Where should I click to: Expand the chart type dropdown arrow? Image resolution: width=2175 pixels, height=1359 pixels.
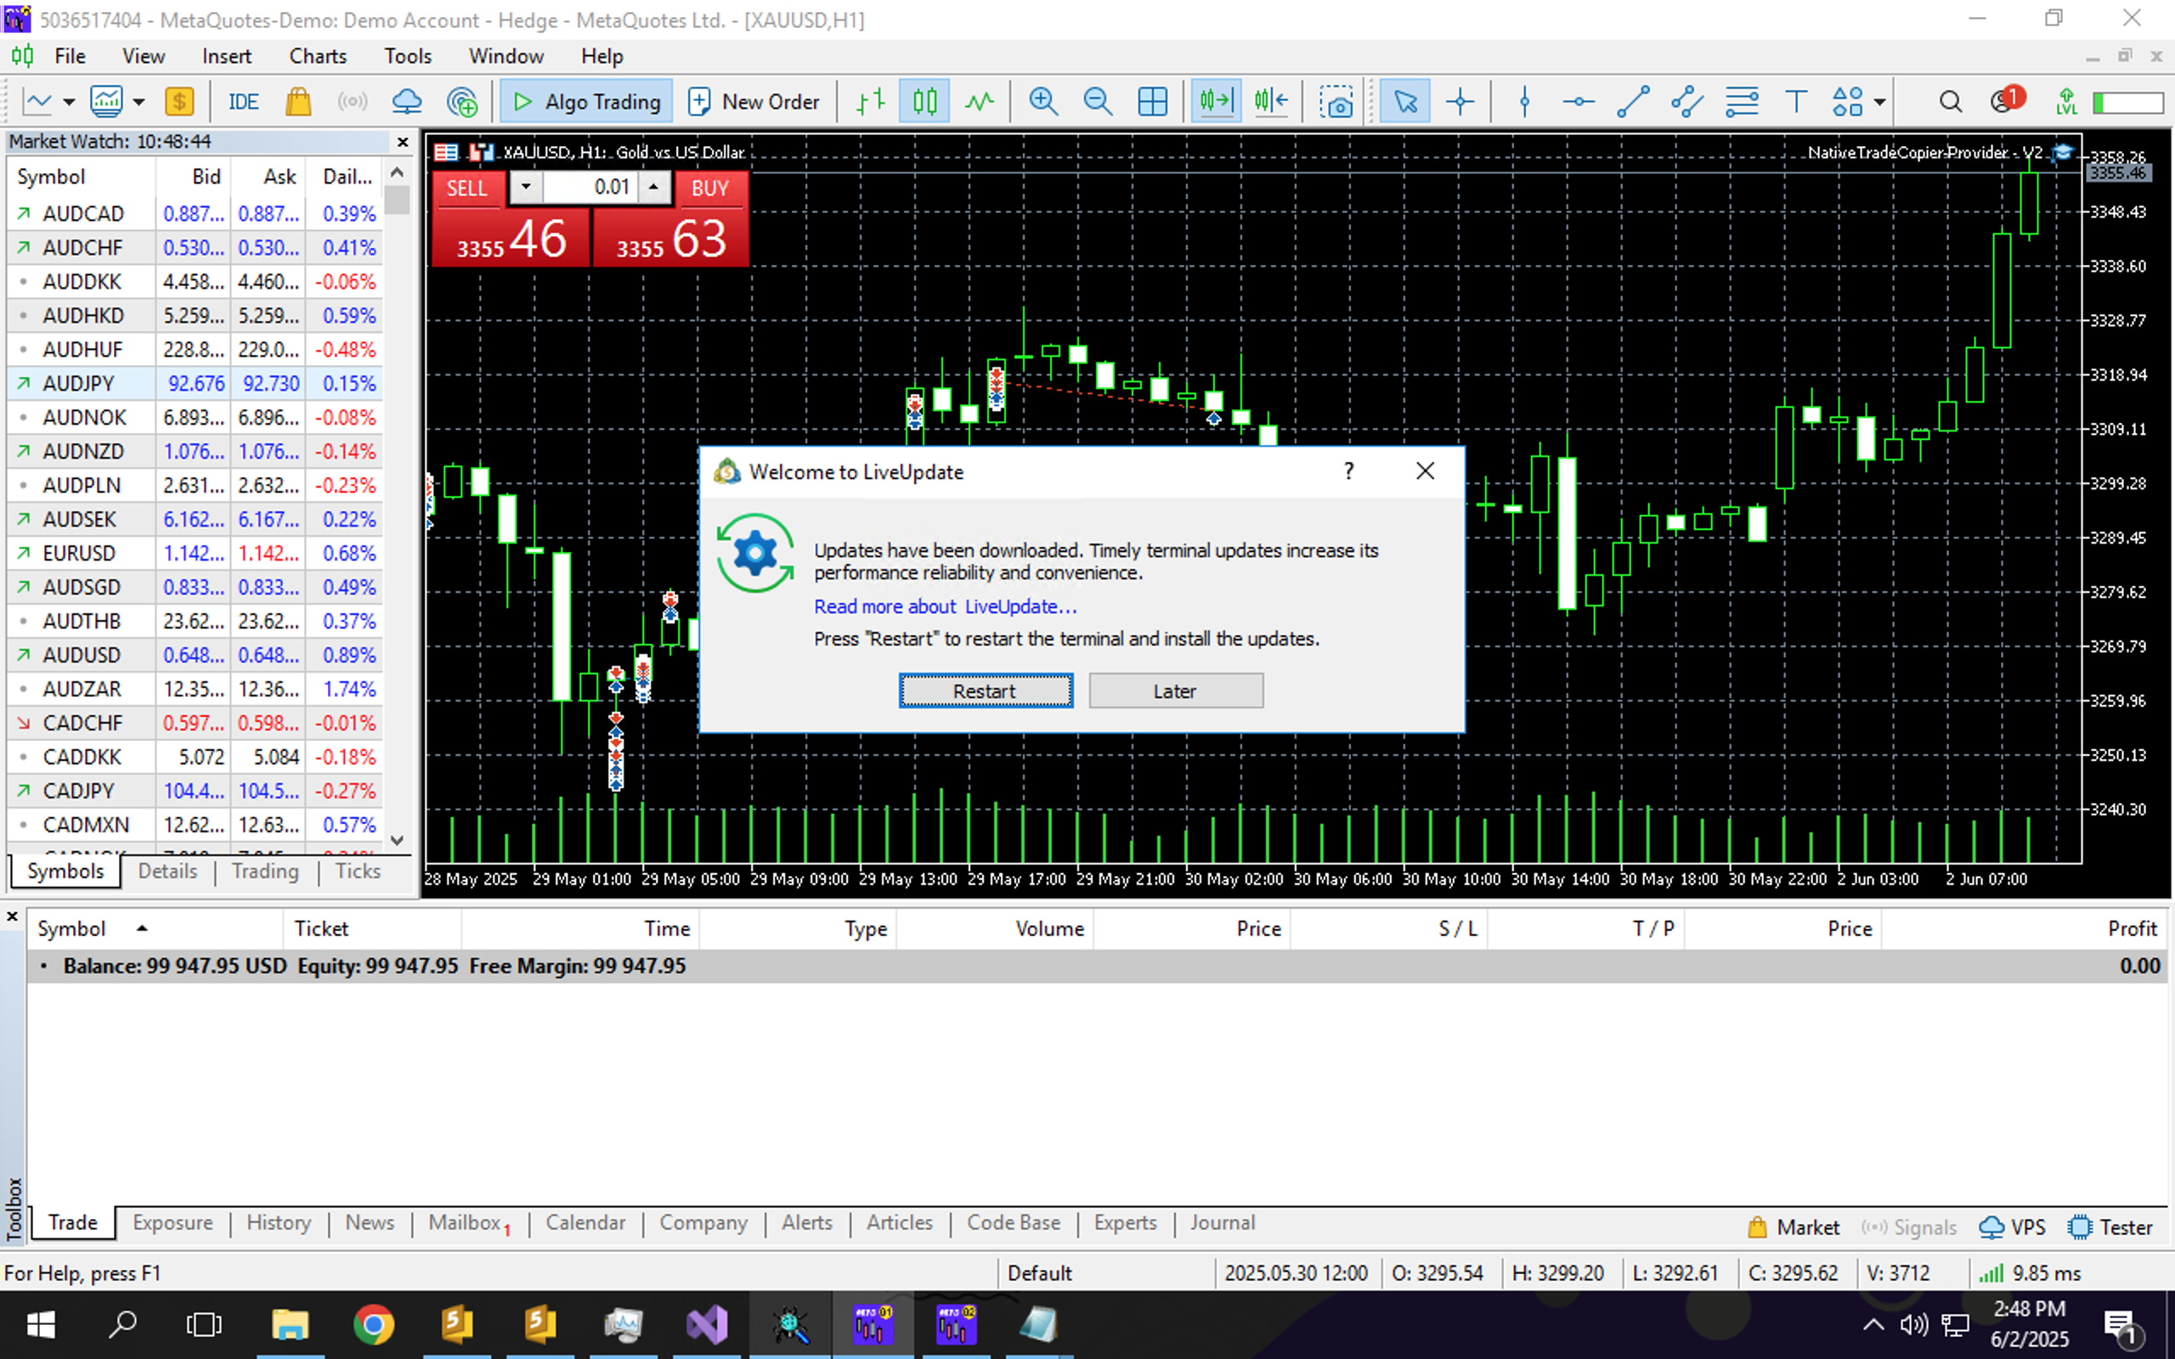[x=68, y=102]
